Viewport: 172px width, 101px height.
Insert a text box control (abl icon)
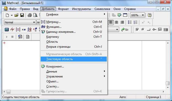coord(160,30)
